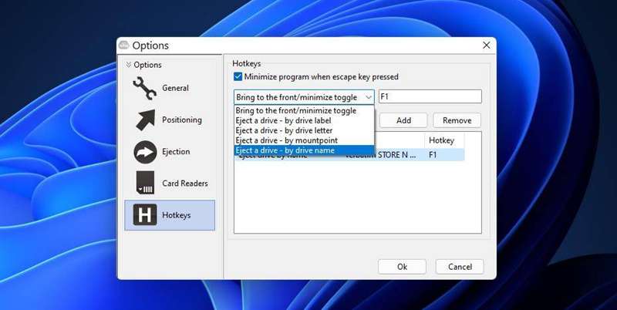617x310 pixels.
Task: Collapse the Options sidebar chevron
Action: coord(128,65)
